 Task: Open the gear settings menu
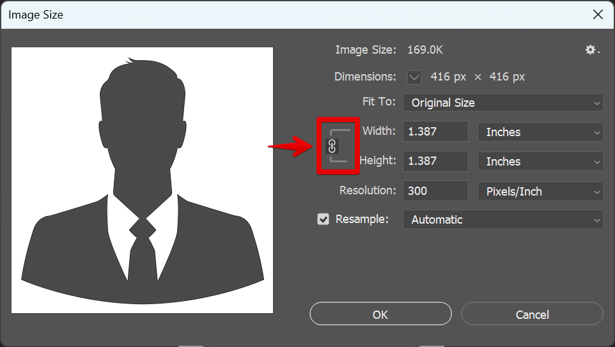[x=592, y=50]
